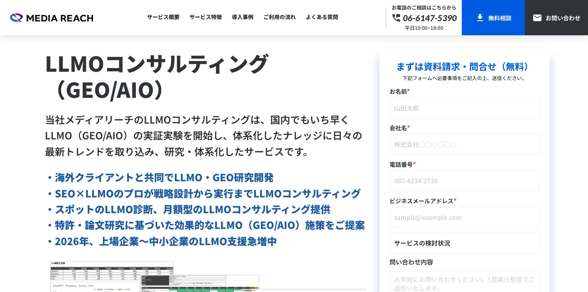
Task: Open the サービス特徴 menu item
Action: pos(206,17)
